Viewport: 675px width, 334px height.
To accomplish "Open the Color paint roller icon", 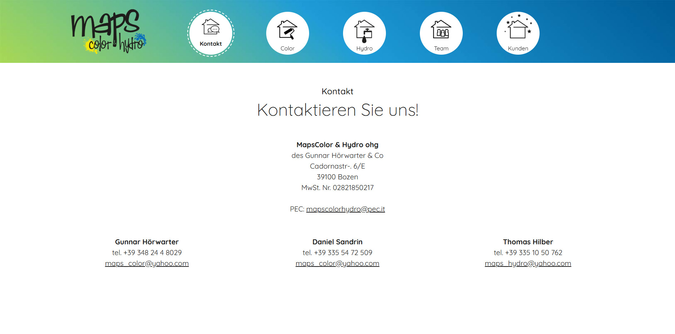I will [287, 29].
